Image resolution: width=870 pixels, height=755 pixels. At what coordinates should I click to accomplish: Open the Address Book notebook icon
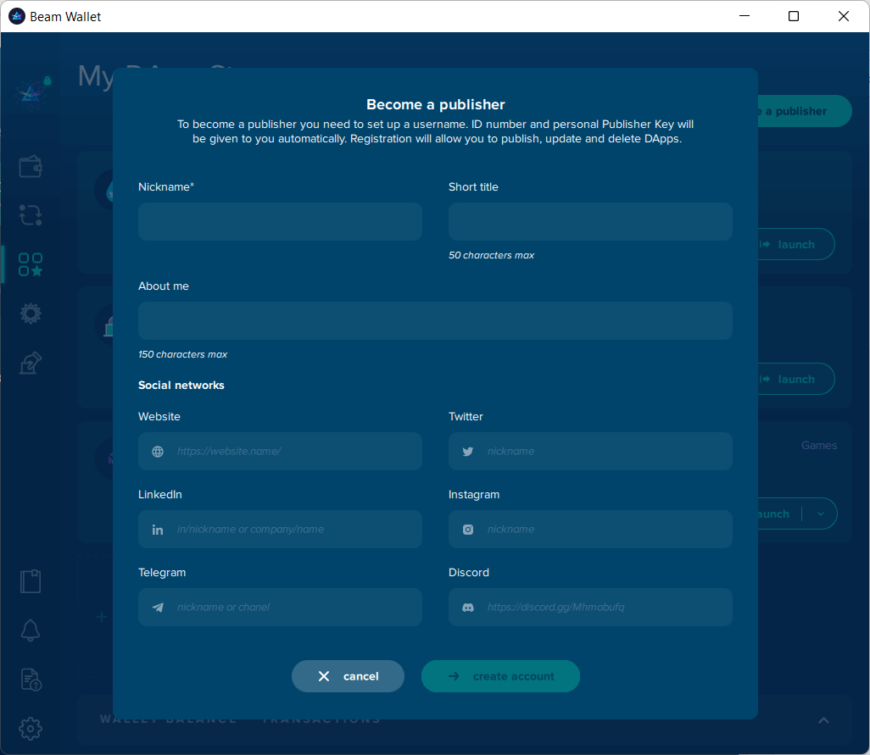coord(31,581)
